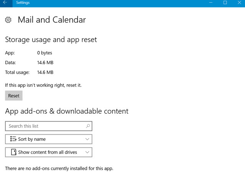Click the no add-ons currently installed message
Screen dimensions: 245x189
tap(59, 168)
